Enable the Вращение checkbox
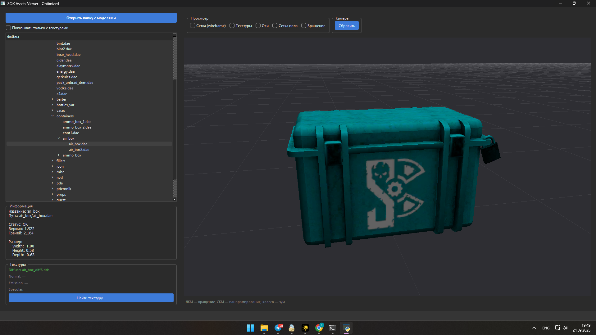The width and height of the screenshot is (596, 335). pos(304,26)
